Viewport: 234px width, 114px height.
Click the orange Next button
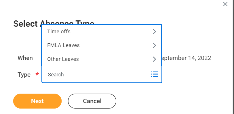coord(37,101)
